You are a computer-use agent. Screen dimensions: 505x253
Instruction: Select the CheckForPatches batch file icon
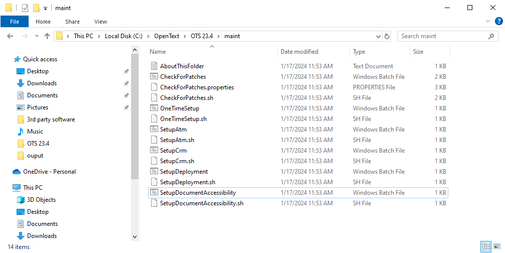click(x=154, y=77)
